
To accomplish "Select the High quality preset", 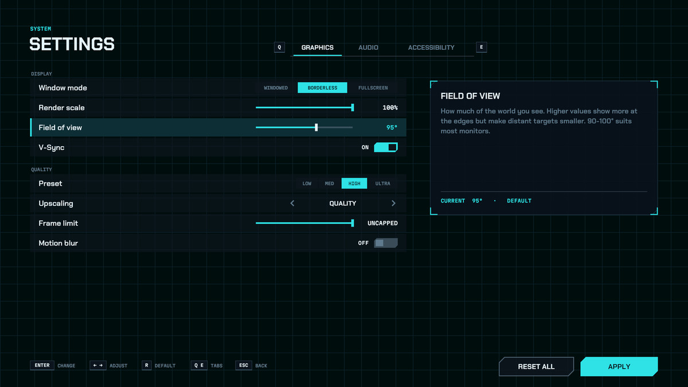I will [x=354, y=183].
